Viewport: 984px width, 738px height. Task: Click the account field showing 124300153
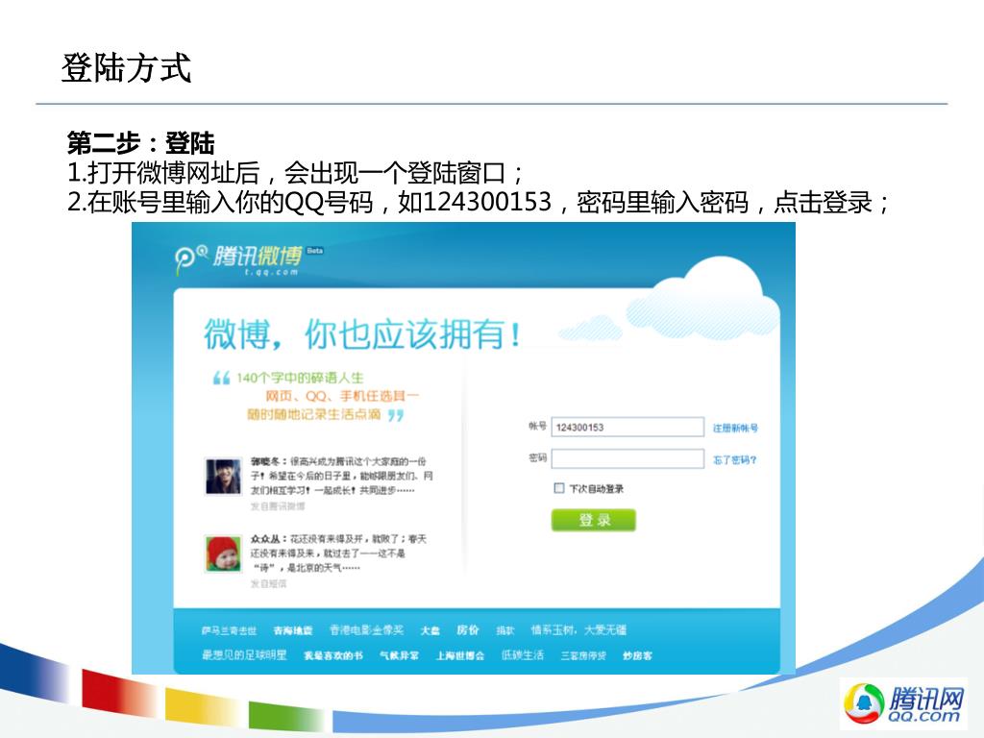tap(627, 428)
